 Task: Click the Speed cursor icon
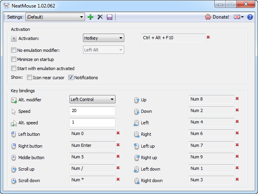13,111
